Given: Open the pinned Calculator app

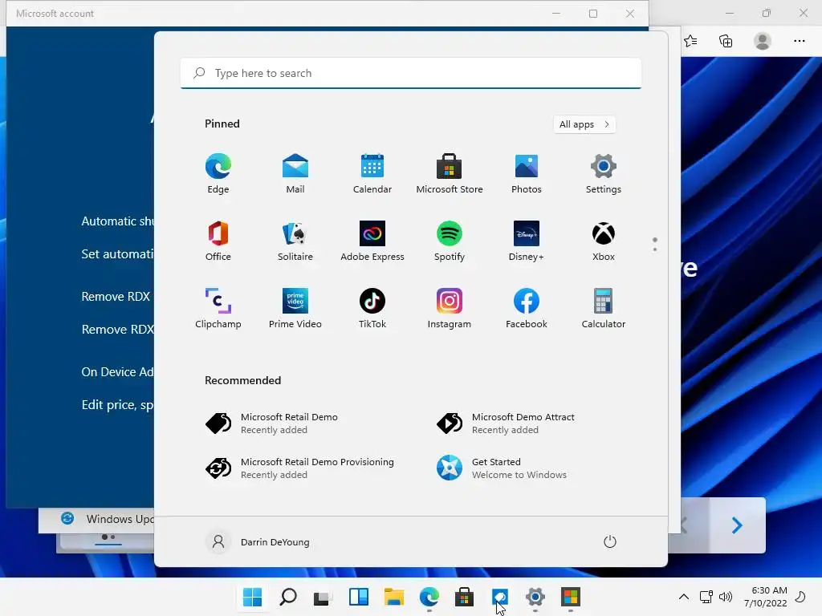Looking at the screenshot, I should (x=604, y=309).
